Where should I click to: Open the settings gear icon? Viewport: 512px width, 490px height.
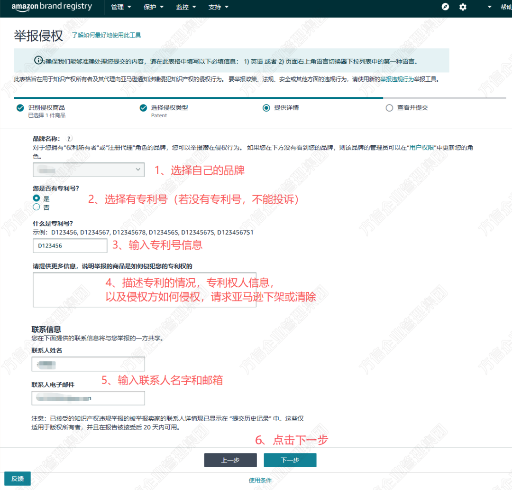[463, 7]
